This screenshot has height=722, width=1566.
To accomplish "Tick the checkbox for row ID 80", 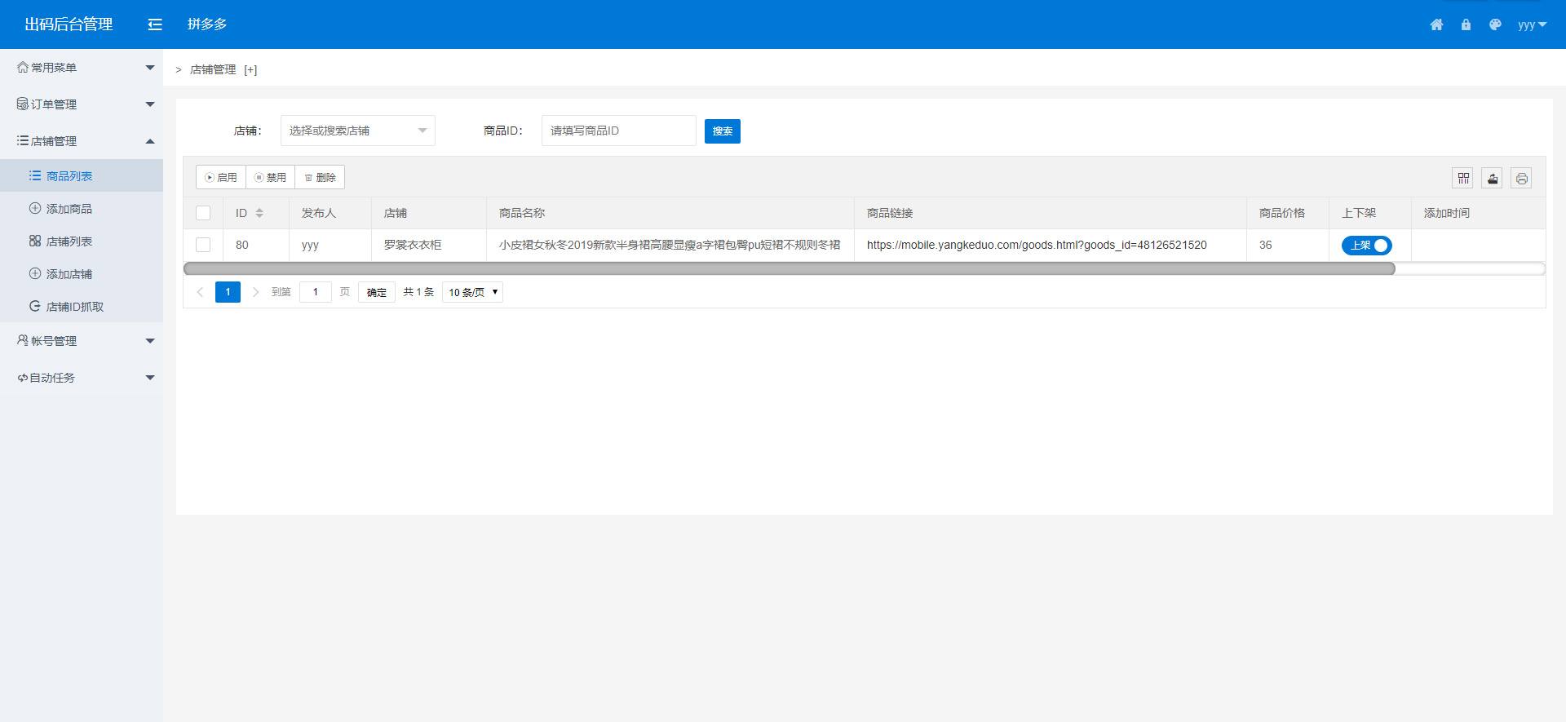I will (x=203, y=245).
